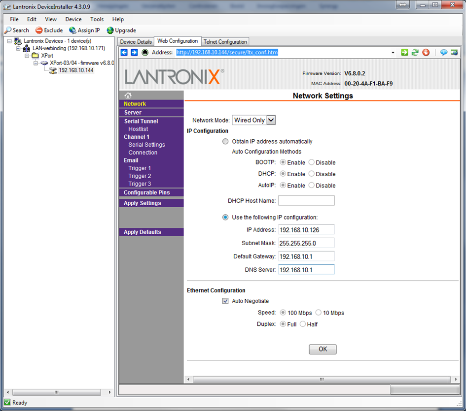Viewport: 466px width, 411px height.
Task: Collapse the Lantronix Devices tree node
Action: (9, 41)
